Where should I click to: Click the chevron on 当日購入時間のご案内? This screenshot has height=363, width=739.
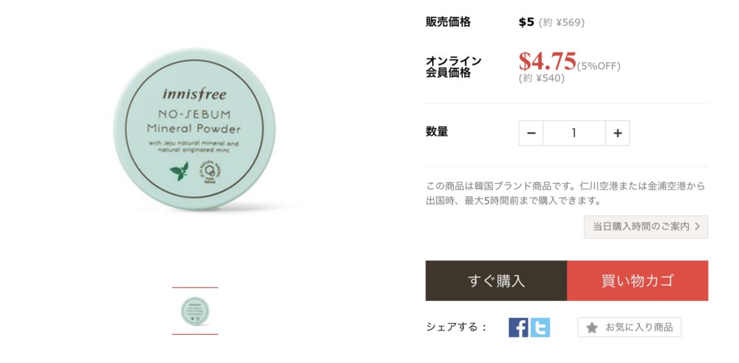tap(698, 227)
